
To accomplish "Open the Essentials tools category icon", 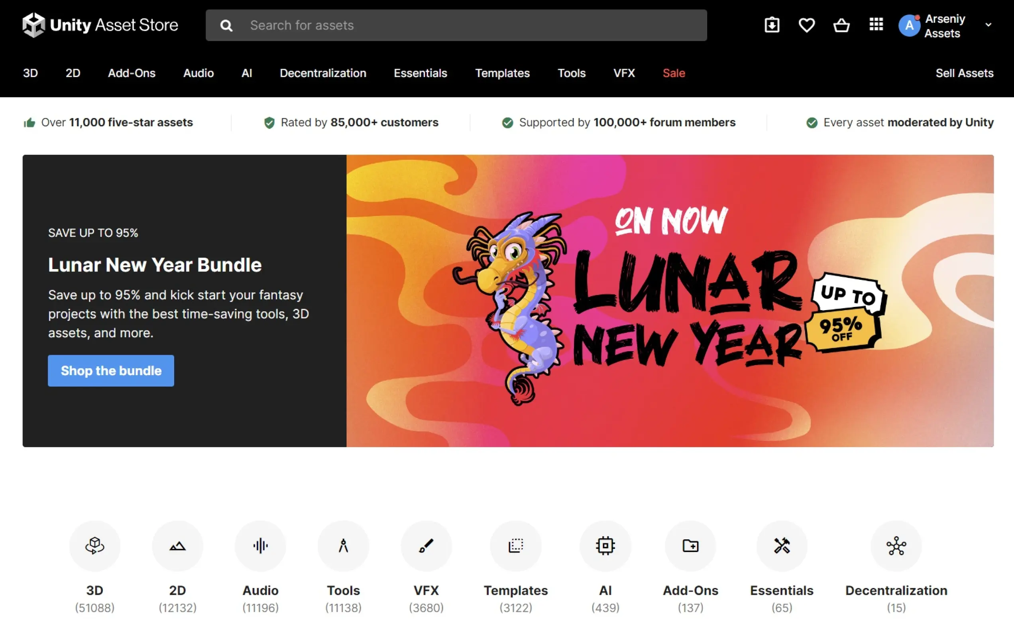I will (x=781, y=545).
